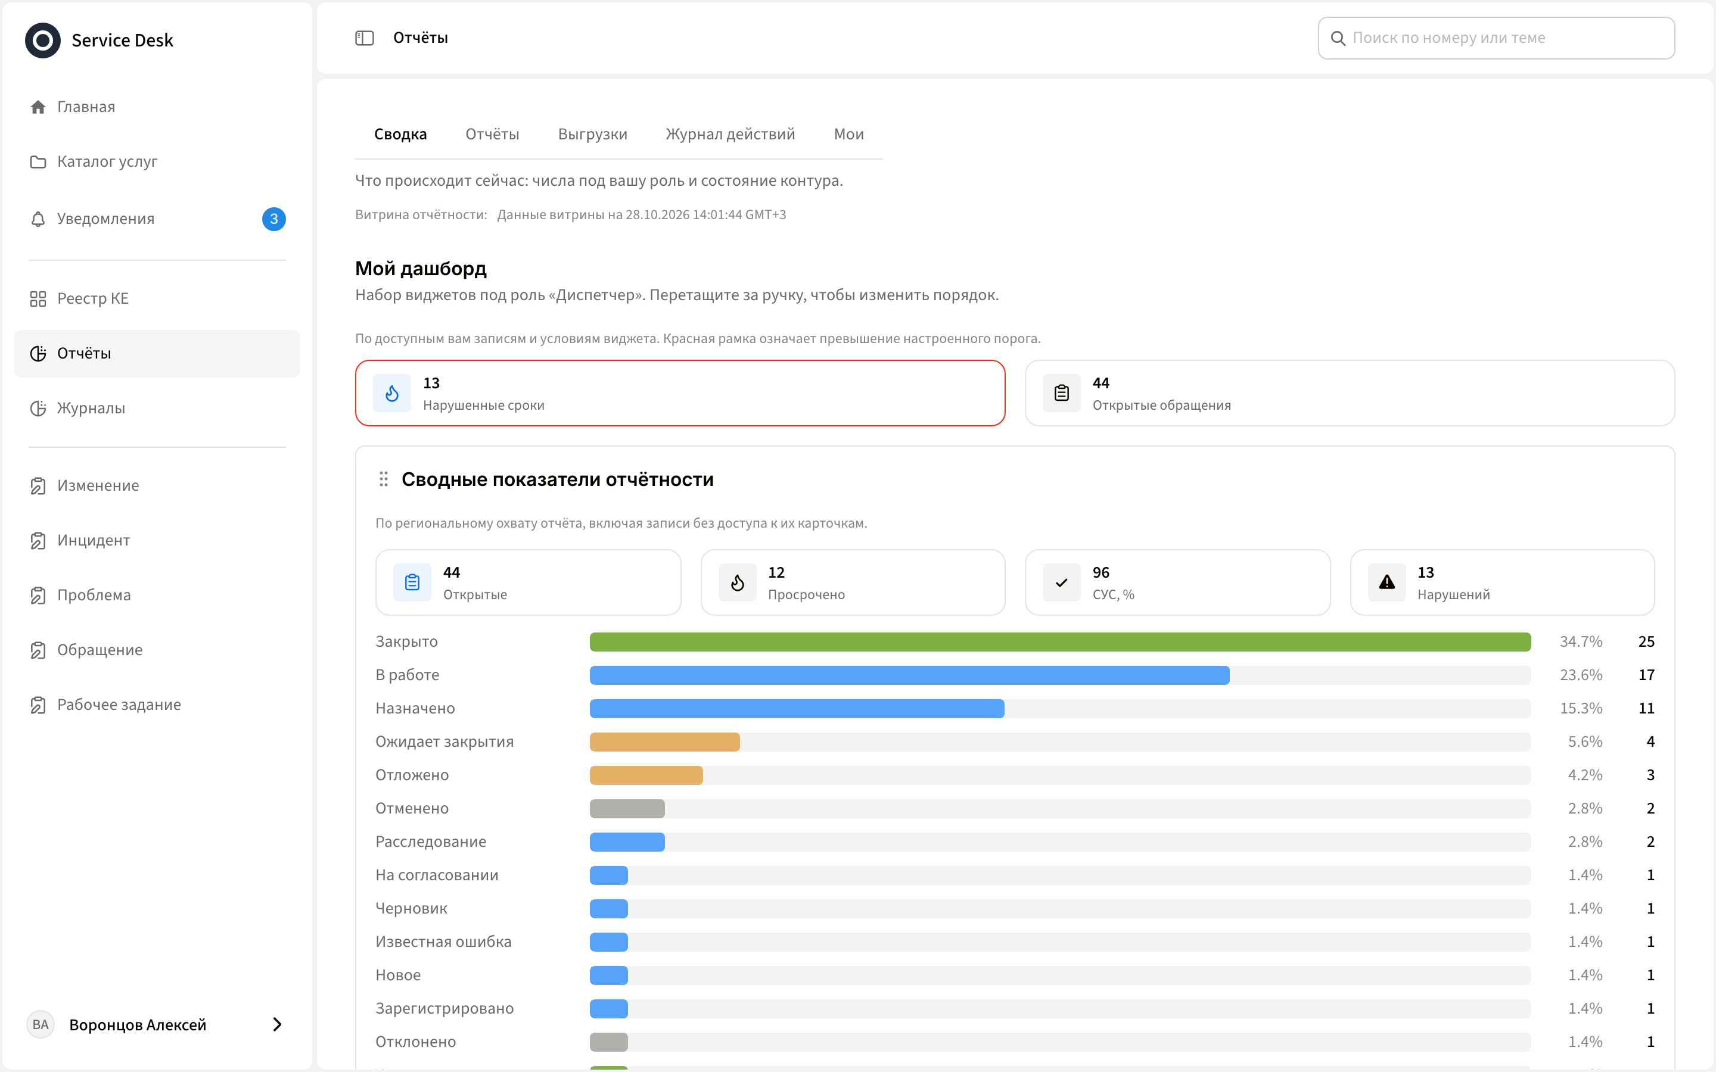Click the warning triangle icon in Нарушений card
This screenshot has width=1716, height=1072.
[x=1387, y=583]
